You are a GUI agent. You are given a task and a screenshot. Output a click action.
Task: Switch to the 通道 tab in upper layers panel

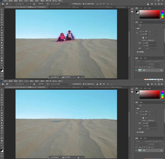tap(141, 58)
